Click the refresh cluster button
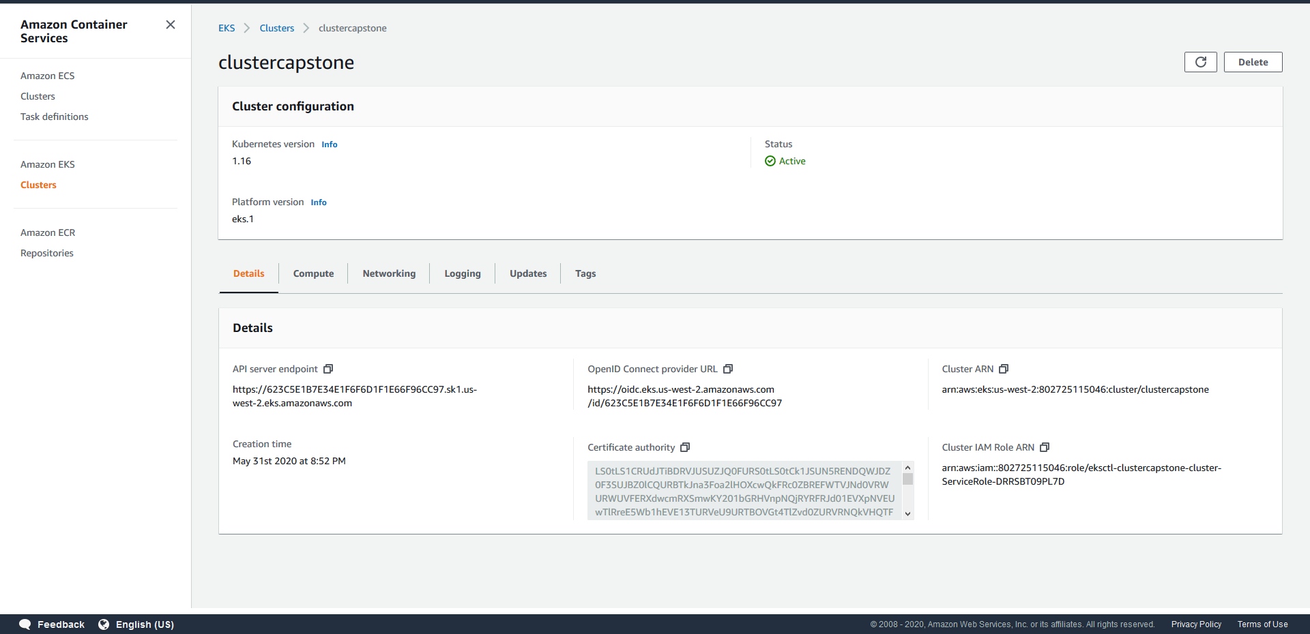Screen dimensions: 1310x634 [1200, 62]
